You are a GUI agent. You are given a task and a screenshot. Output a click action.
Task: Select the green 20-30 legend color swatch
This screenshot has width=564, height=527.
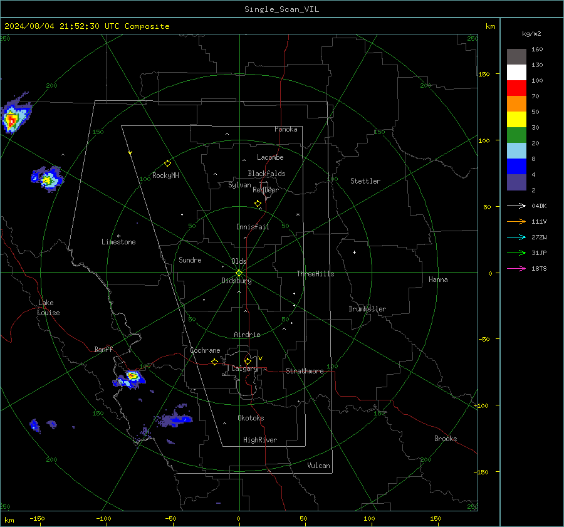[x=516, y=135]
